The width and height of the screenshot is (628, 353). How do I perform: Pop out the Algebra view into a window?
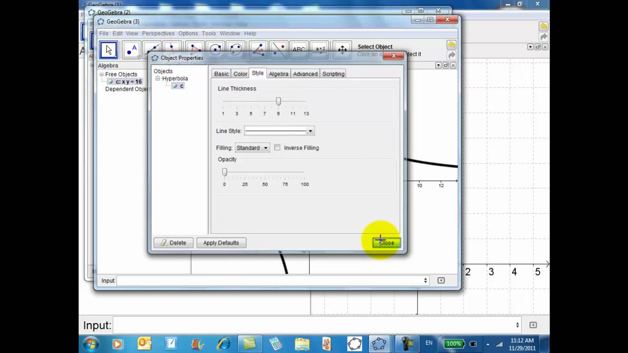tap(446, 65)
